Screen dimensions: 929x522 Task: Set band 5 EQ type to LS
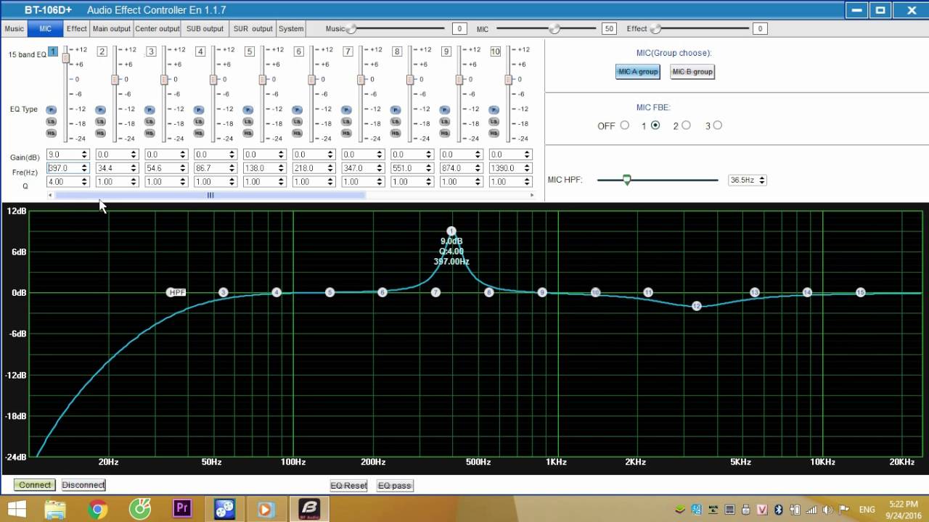(x=248, y=122)
